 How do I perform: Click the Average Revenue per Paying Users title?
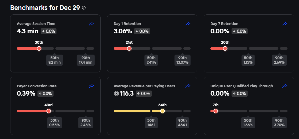pos(144,86)
